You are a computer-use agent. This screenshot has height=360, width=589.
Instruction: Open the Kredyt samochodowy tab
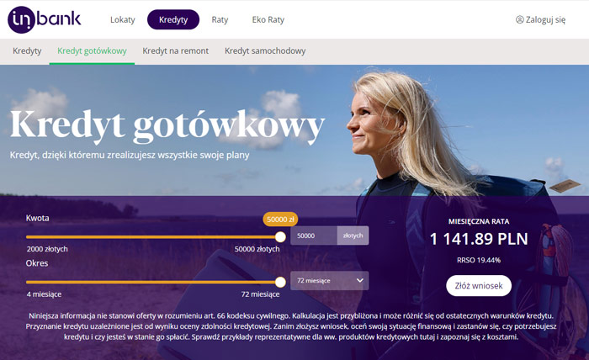(x=265, y=50)
